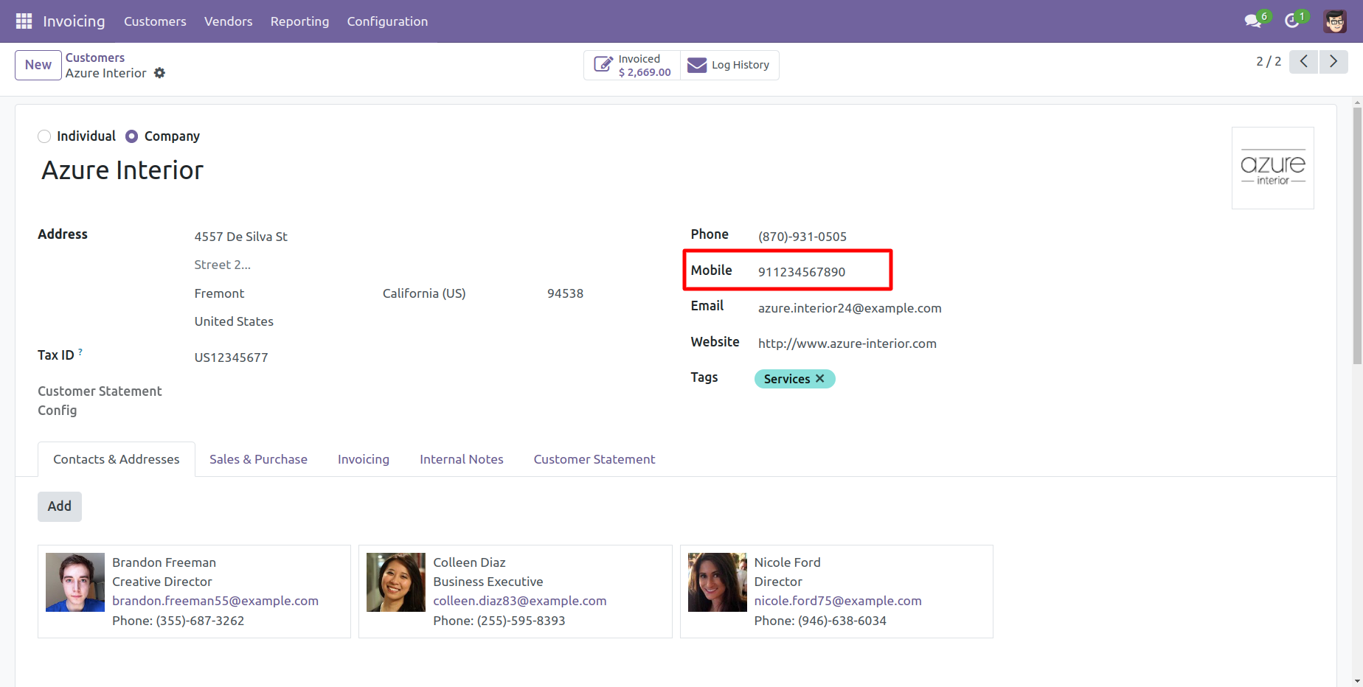Open the Log History stat button

(x=729, y=65)
